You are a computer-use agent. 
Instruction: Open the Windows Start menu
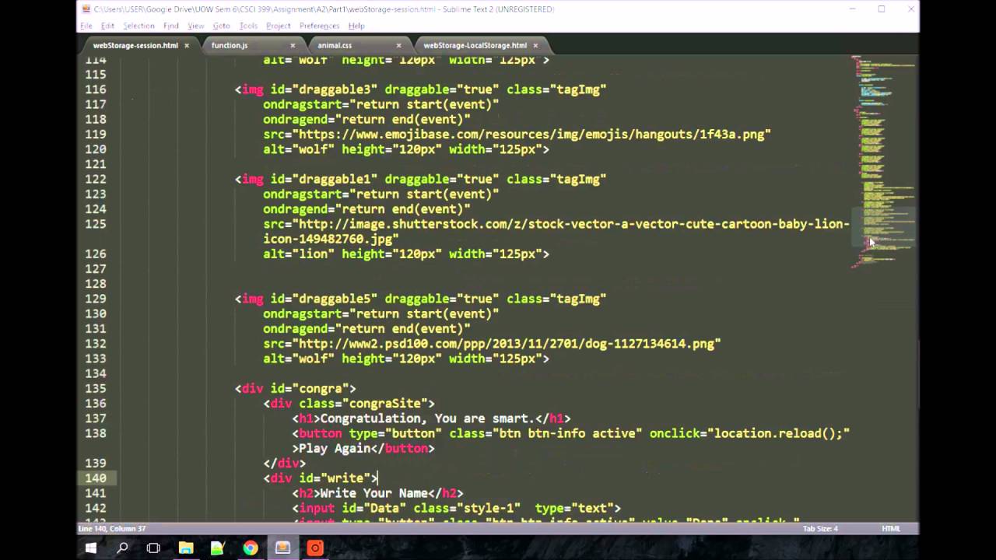(90, 548)
